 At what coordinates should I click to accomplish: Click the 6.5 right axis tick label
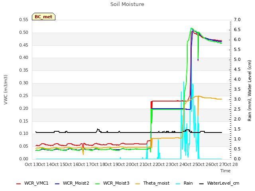237,29
